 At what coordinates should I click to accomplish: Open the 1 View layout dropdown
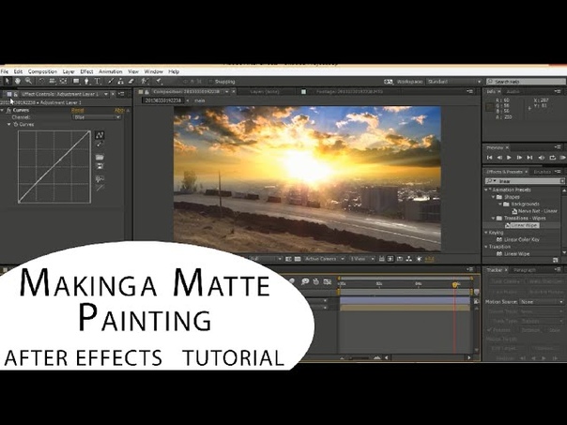[362, 259]
